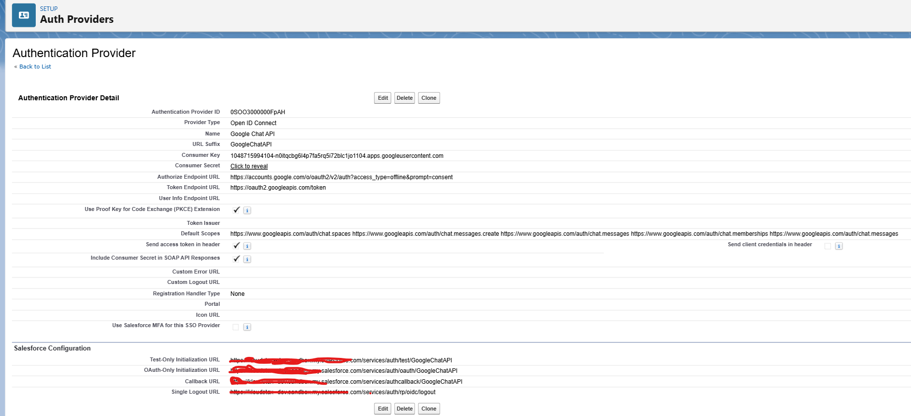Click the Auth Providers header title

point(77,19)
